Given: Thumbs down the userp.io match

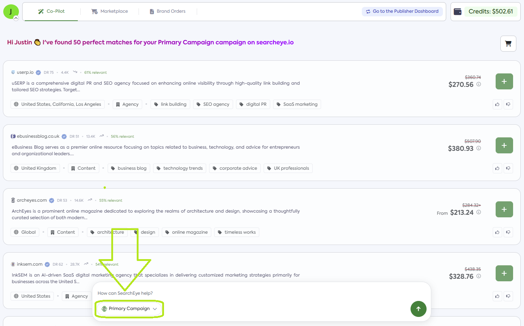Looking at the screenshot, I should point(508,104).
